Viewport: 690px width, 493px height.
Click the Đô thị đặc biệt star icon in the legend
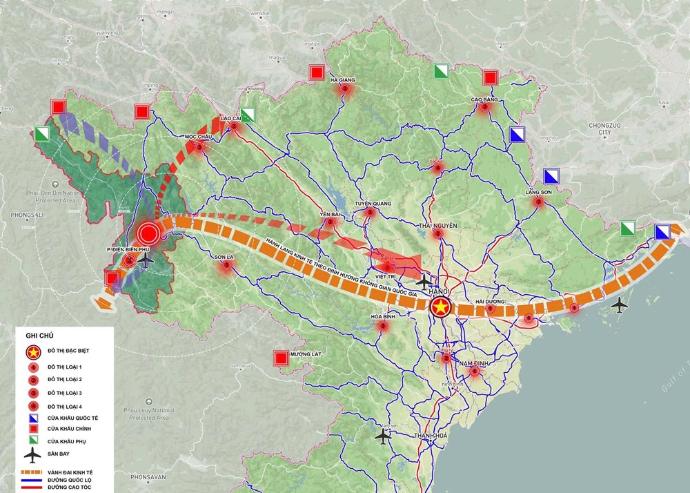[32, 351]
